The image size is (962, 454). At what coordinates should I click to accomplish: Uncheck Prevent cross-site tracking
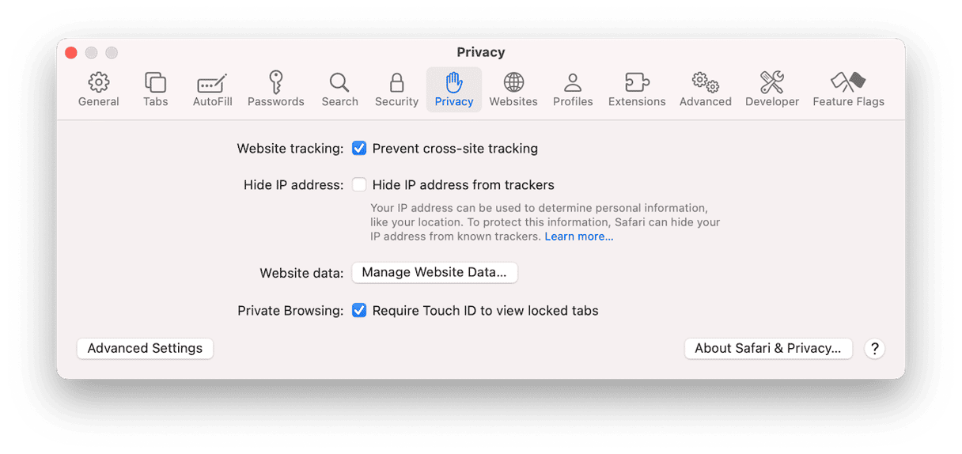coord(359,148)
